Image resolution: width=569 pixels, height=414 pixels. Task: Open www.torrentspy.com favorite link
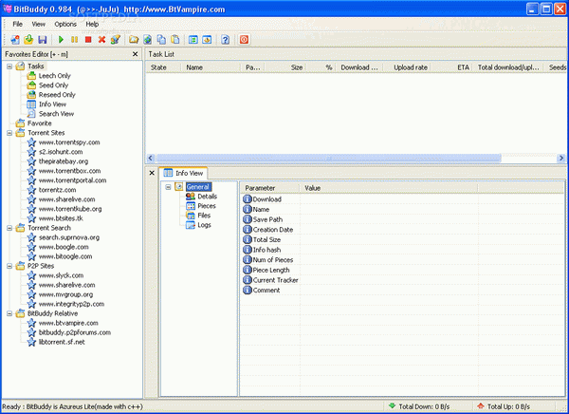(68, 142)
